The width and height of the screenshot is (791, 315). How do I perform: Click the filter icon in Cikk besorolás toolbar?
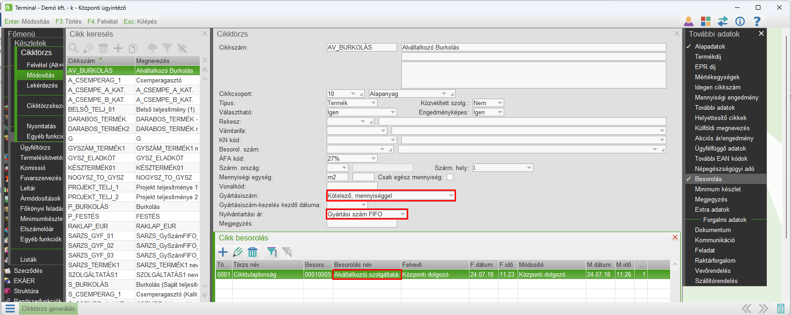pos(272,252)
